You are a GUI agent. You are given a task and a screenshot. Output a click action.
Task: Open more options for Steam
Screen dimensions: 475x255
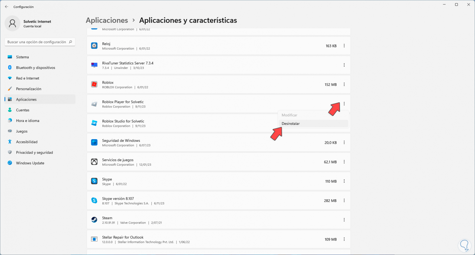344,220
